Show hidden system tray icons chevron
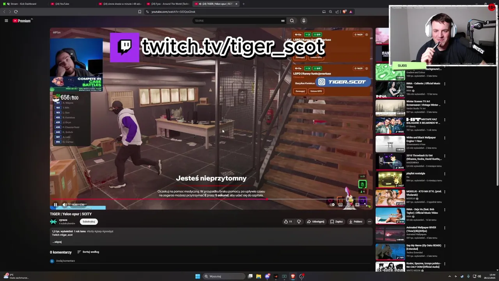 (449, 276)
